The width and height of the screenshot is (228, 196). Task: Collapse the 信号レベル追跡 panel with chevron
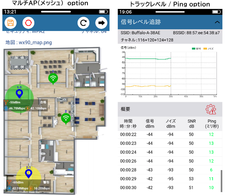(217, 22)
